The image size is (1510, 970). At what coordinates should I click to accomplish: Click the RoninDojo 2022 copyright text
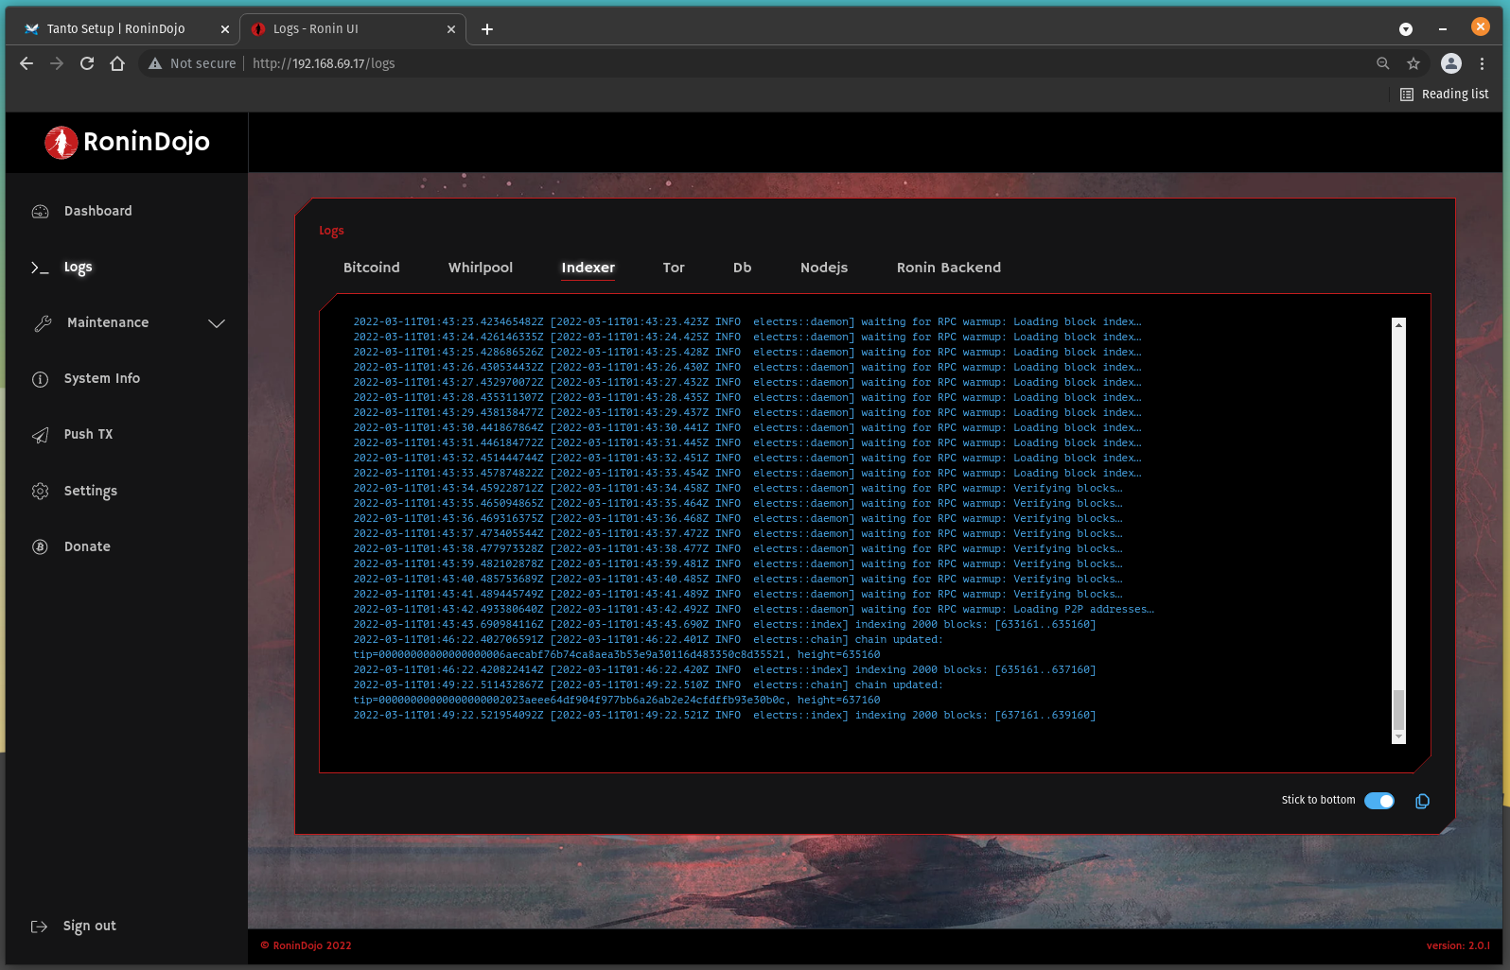pyautogui.click(x=306, y=946)
